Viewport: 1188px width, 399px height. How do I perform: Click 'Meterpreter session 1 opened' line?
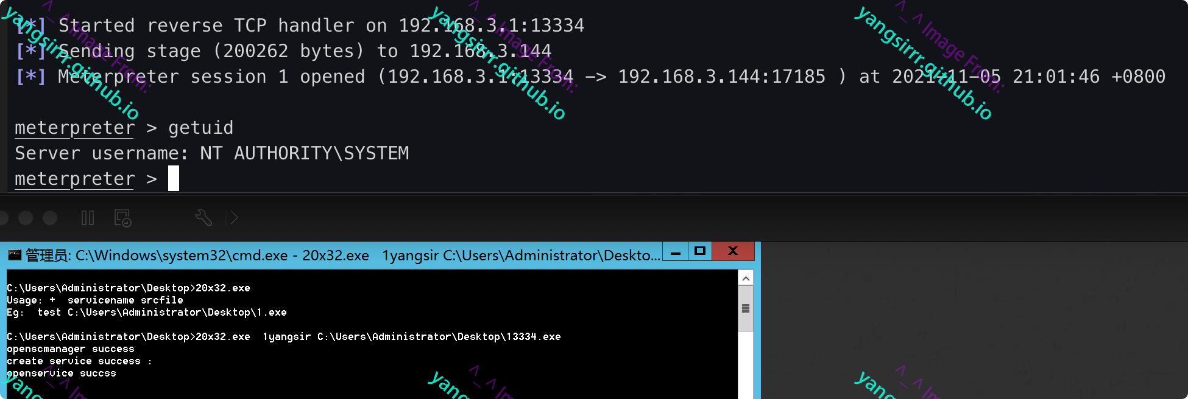[x=590, y=77]
